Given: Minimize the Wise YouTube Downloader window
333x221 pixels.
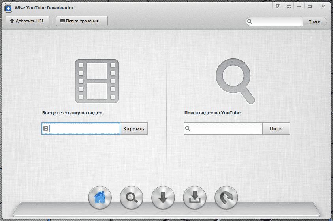Looking at the screenshot, I should [x=299, y=6].
